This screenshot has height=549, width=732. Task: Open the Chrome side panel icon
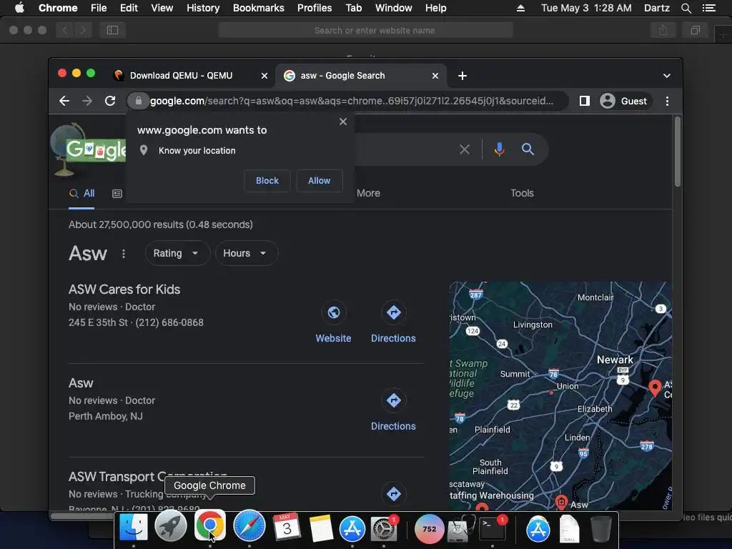click(585, 101)
